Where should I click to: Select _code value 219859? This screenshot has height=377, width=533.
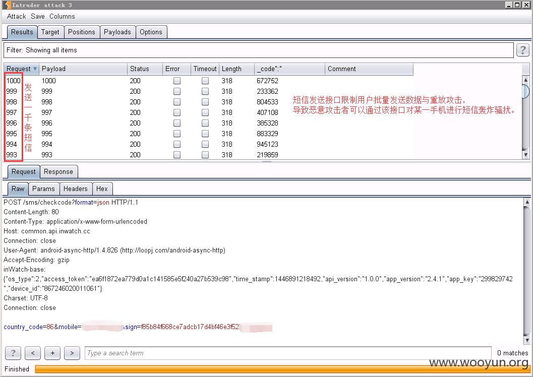pos(268,155)
